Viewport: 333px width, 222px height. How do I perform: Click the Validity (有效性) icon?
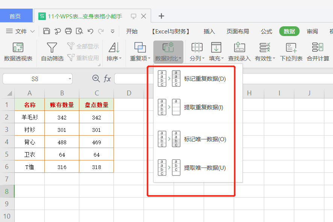265,47
